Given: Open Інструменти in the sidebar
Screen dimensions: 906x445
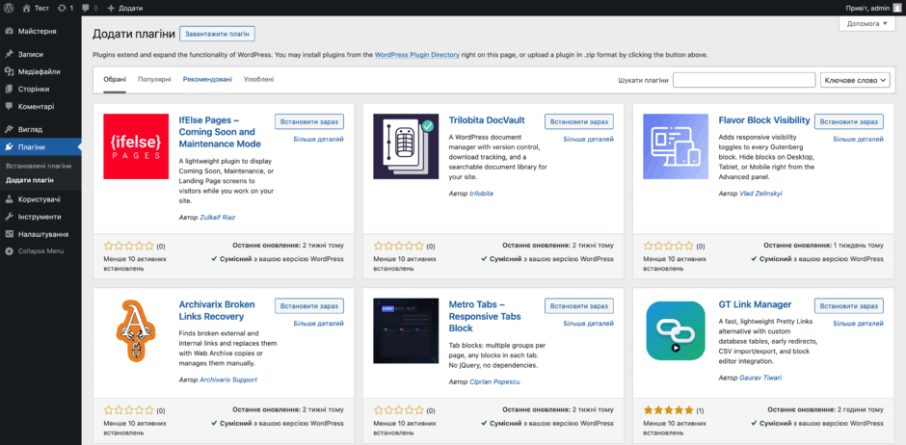Looking at the screenshot, I should [40, 217].
